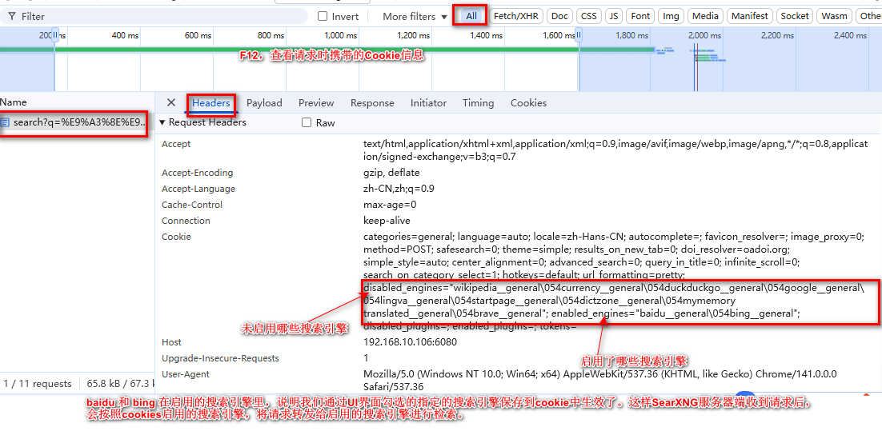This screenshot has height=431, width=882.
Task: Toggle the Invert checkbox
Action: 323,16
